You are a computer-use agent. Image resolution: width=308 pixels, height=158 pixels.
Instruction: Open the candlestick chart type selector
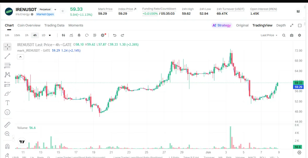tap(63, 35)
